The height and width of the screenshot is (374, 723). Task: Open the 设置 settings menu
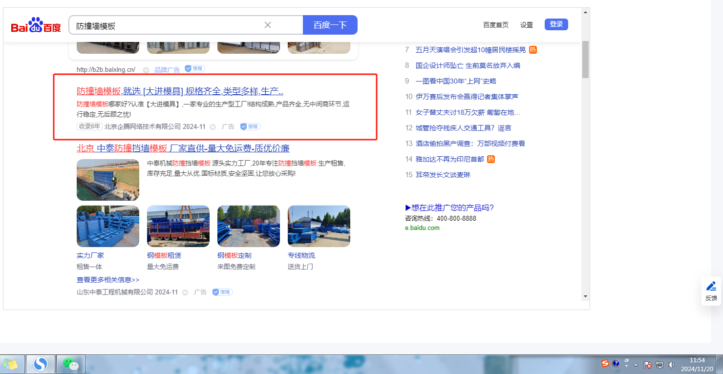click(527, 25)
